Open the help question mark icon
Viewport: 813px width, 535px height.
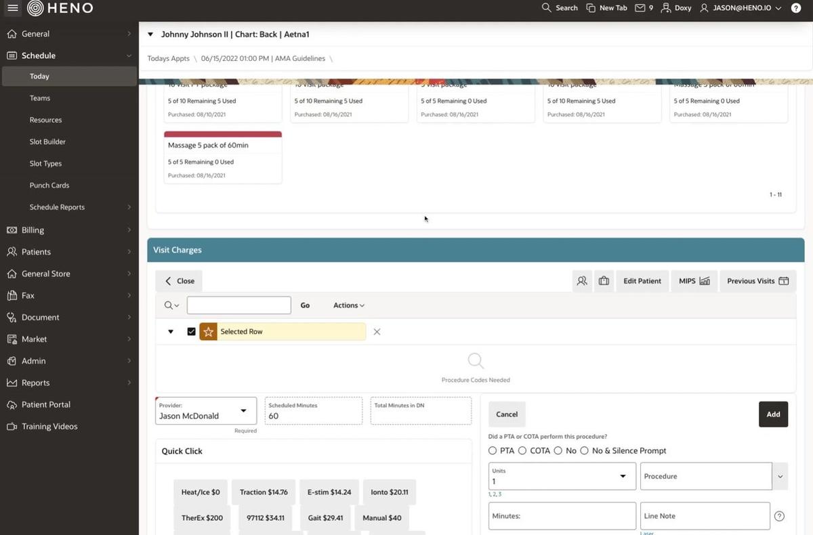[796, 8]
